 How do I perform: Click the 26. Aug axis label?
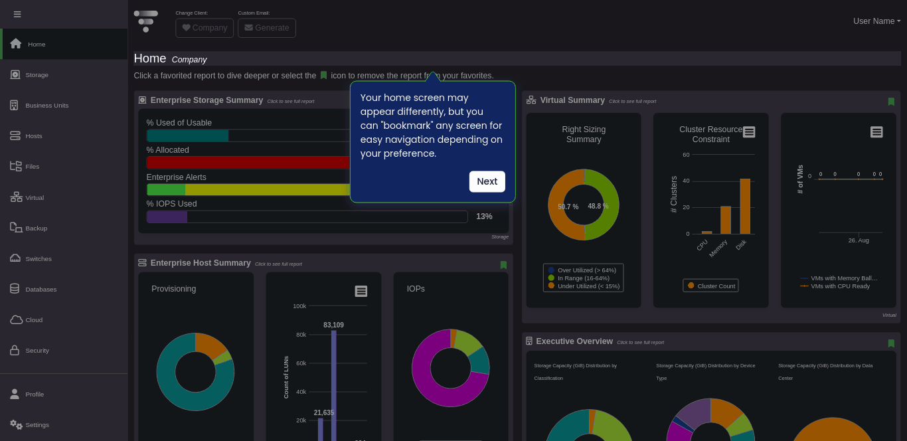point(859,240)
